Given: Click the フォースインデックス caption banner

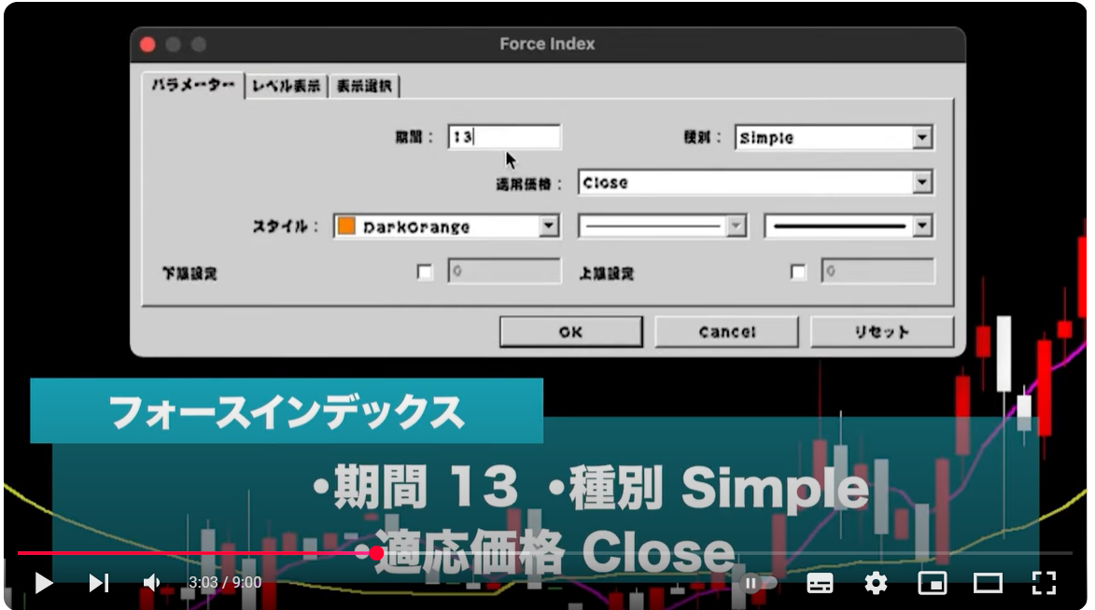Looking at the screenshot, I should 287,411.
